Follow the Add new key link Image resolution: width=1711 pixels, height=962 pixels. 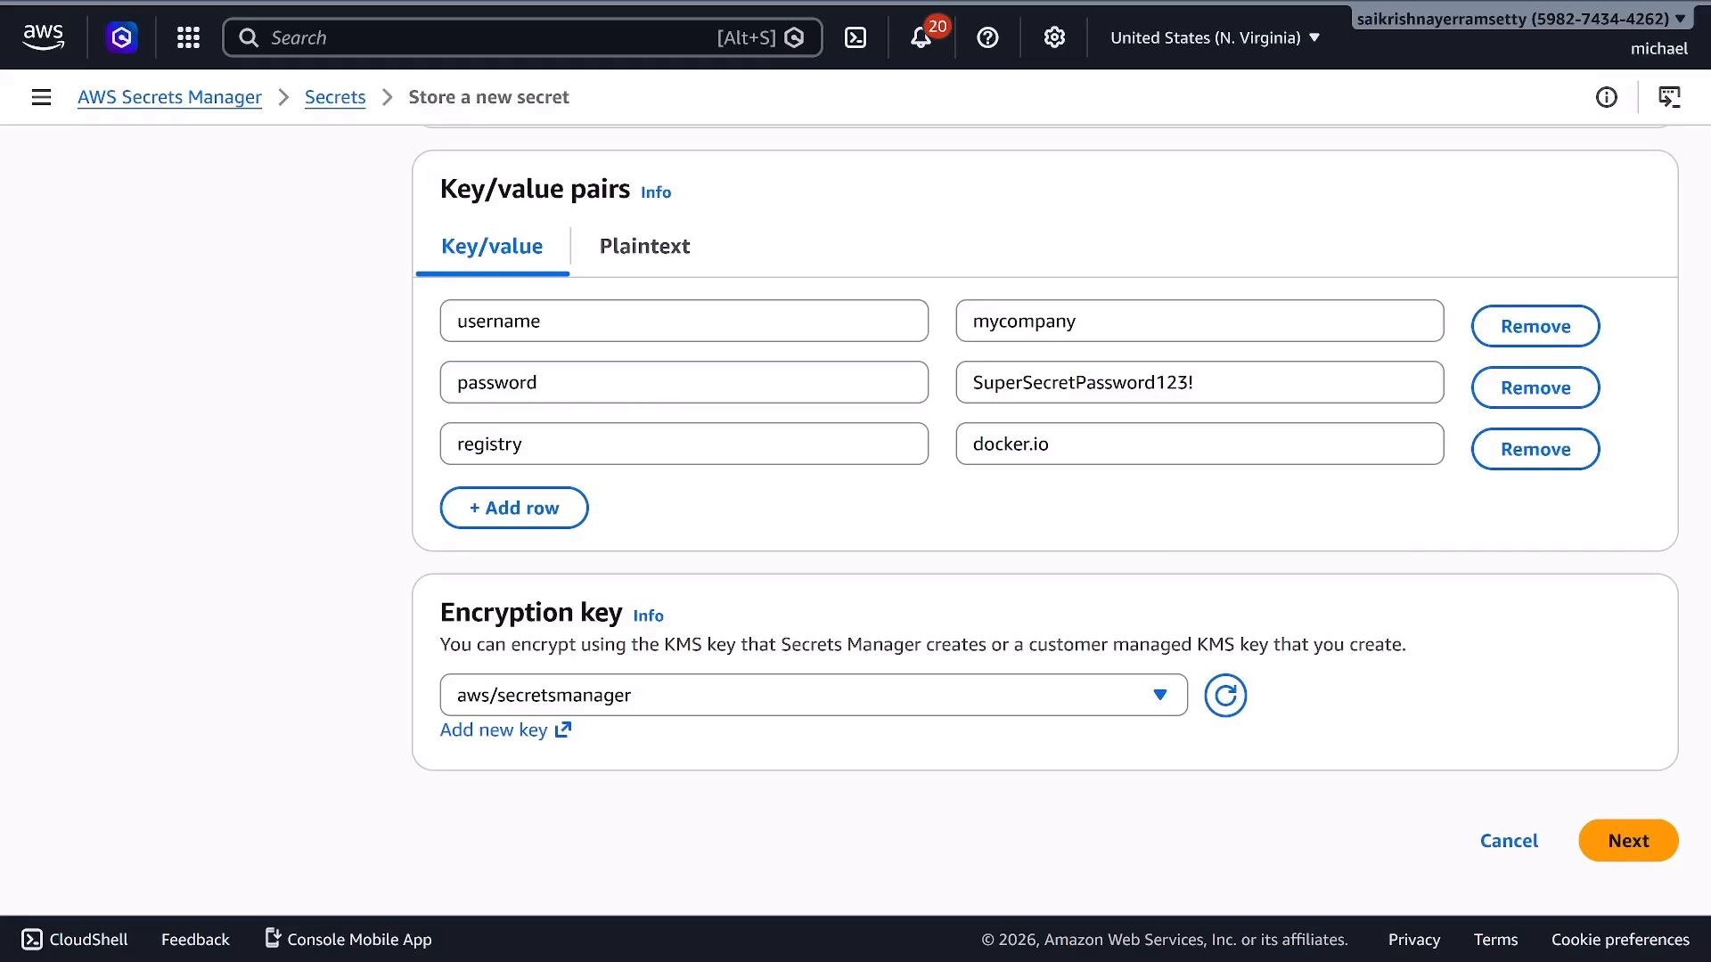coord(505,730)
